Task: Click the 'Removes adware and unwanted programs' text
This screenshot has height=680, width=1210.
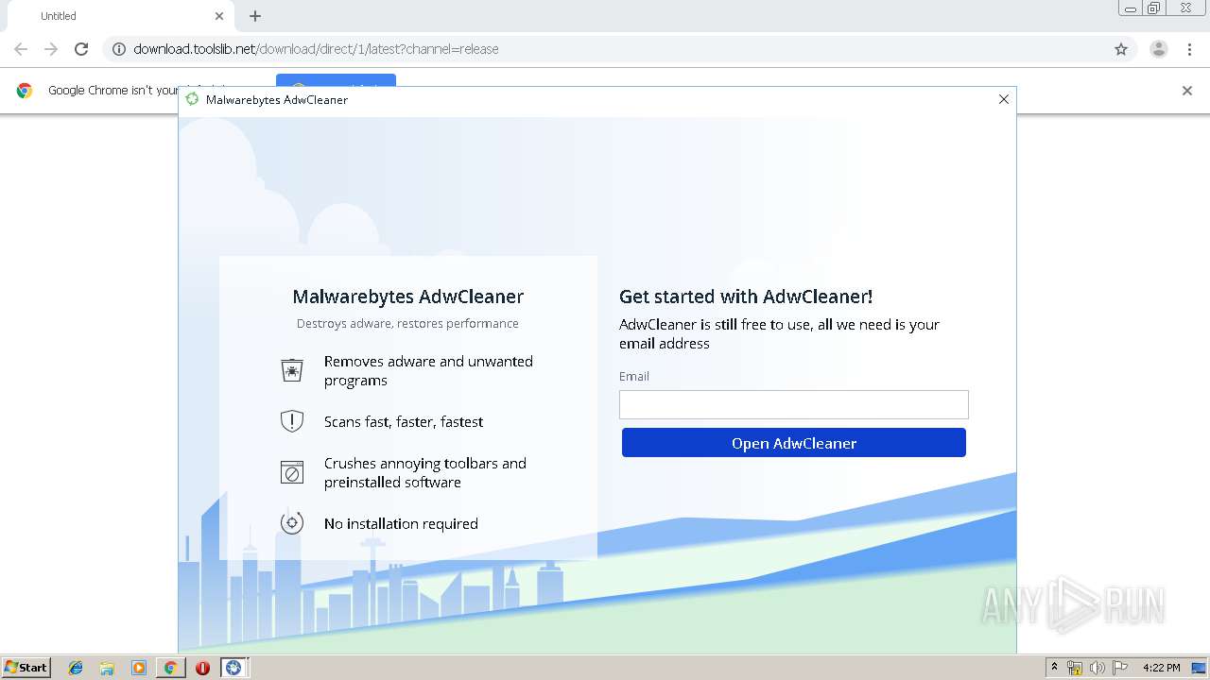Action: [428, 370]
